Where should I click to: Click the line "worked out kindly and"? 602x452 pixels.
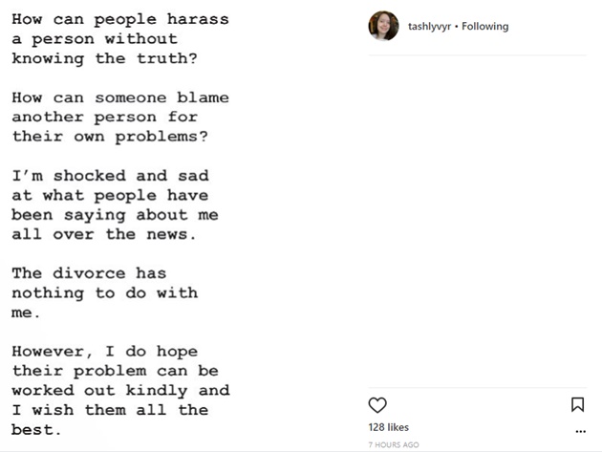tap(120, 391)
